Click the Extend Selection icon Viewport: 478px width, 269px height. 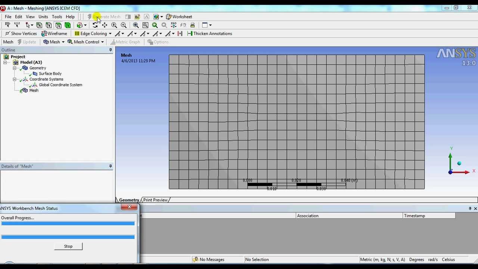coord(80,25)
